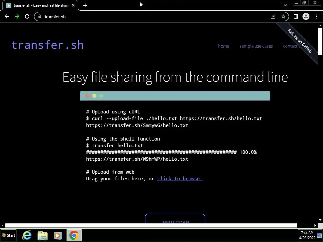323x242 pixels.
Task: Click the '# Upload from web' comment
Action: 110,172
